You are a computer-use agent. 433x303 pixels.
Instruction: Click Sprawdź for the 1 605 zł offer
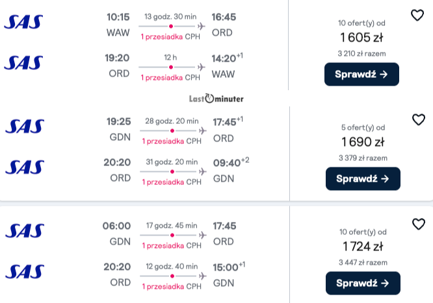point(361,74)
